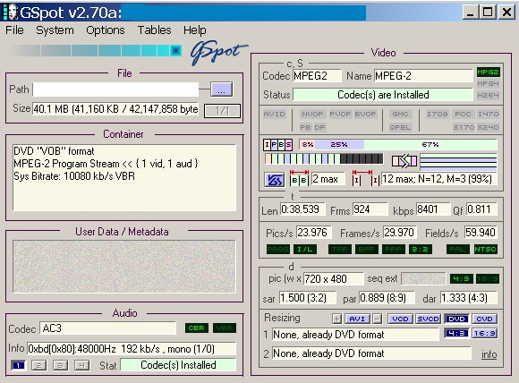Viewport: 519px width, 383px height.
Task: Click the frame reorder arrow icon
Action: pos(404,161)
